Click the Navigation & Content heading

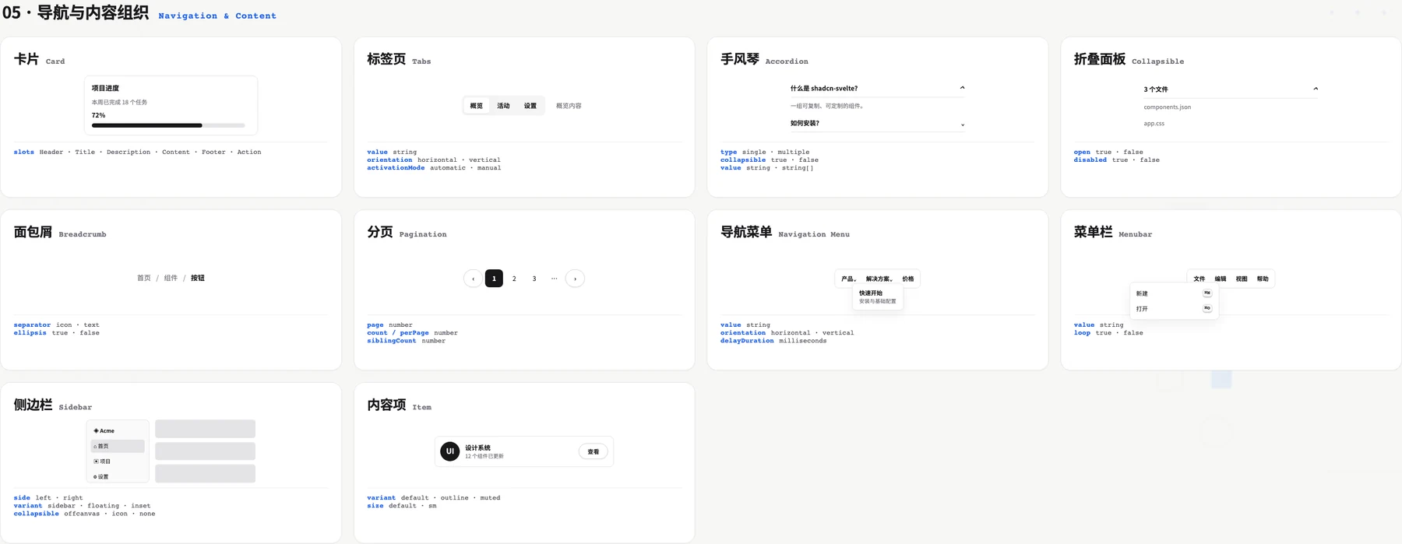click(x=217, y=16)
